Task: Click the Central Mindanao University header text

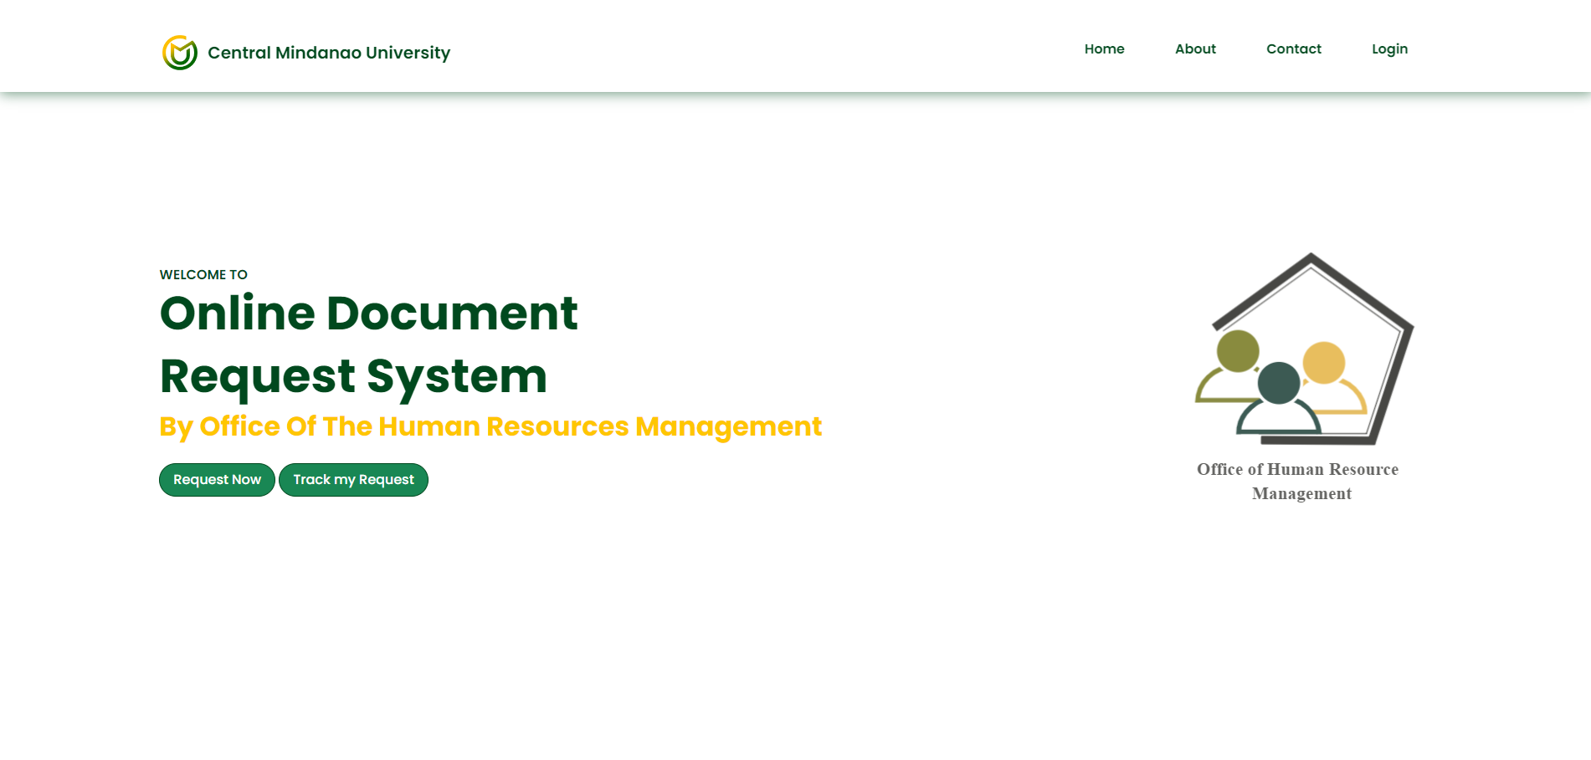Action: tap(328, 53)
